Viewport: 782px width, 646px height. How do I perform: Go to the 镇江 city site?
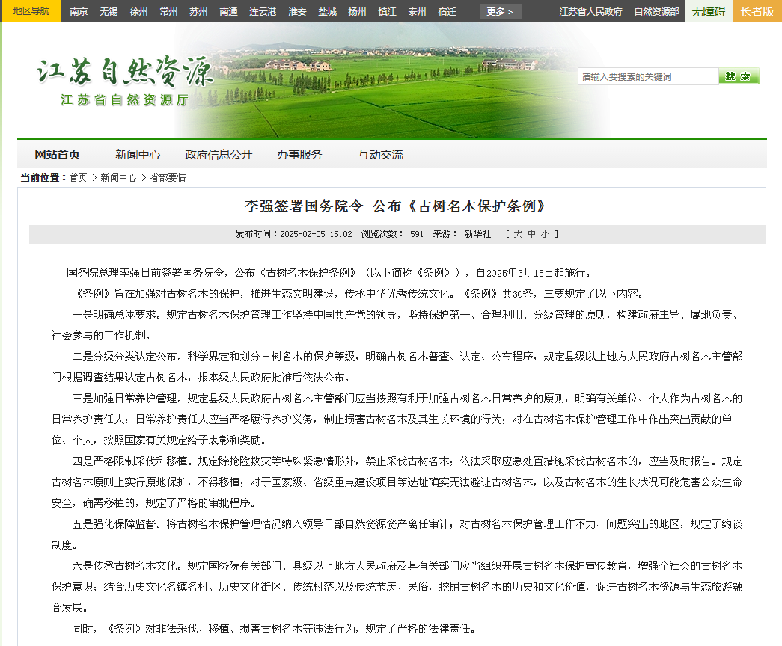(387, 11)
